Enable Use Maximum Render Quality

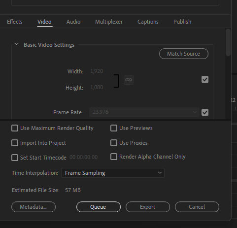(15, 128)
